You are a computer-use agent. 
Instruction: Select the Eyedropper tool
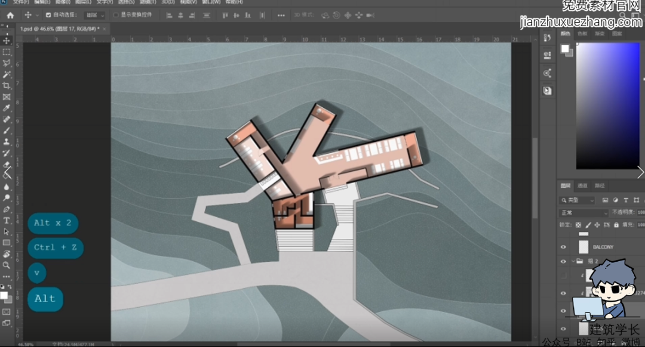point(7,108)
